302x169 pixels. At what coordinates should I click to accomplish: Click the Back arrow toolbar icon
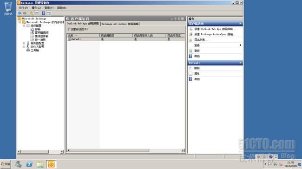(20, 13)
